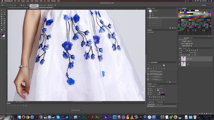The width and height of the screenshot is (214, 120).
Task: Click the Vibrance adjustment icon
Action: click(x=191, y=41)
